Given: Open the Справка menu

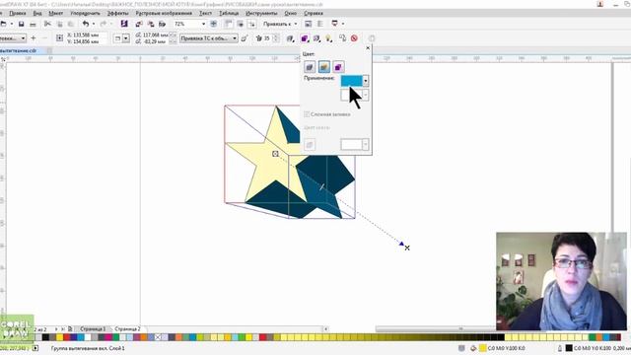Looking at the screenshot, I should pyautogui.click(x=314, y=13).
